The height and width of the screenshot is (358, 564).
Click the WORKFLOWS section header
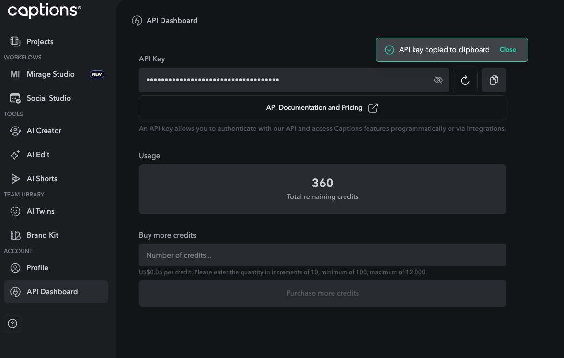(23, 58)
